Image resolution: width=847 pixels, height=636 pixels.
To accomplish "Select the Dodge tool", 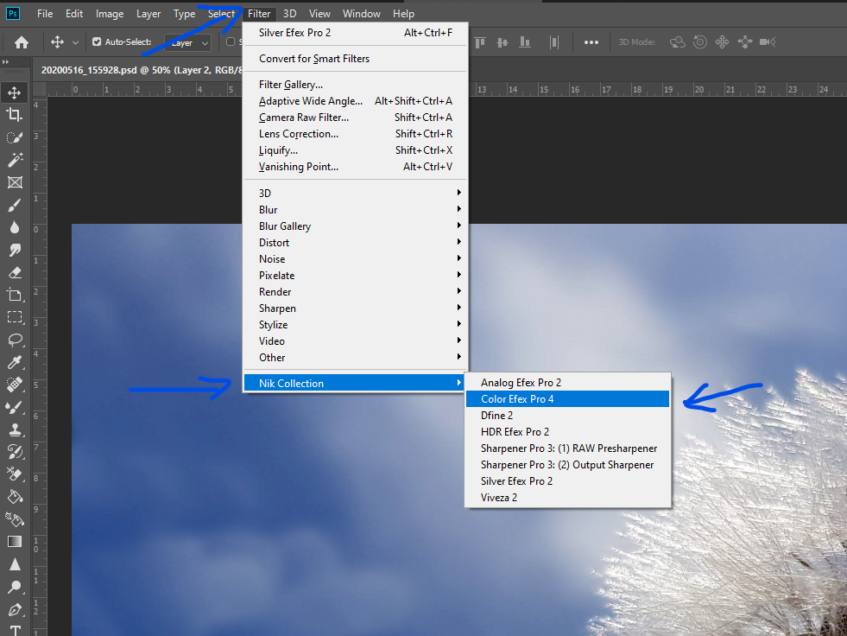I will [15, 587].
